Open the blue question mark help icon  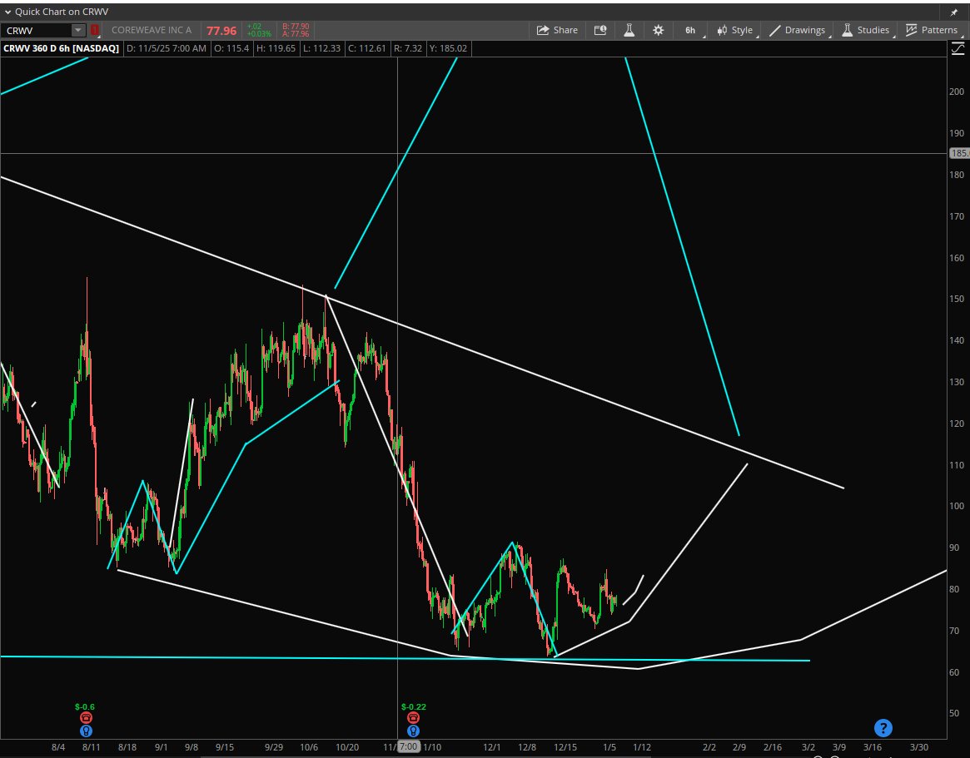point(883,728)
